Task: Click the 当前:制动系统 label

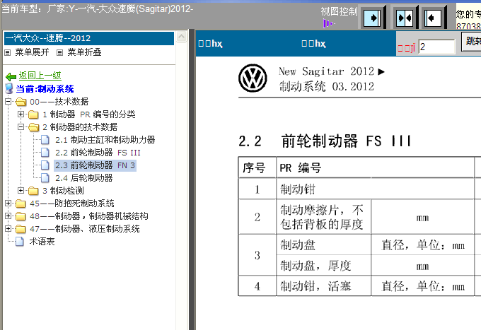Action: 45,89
